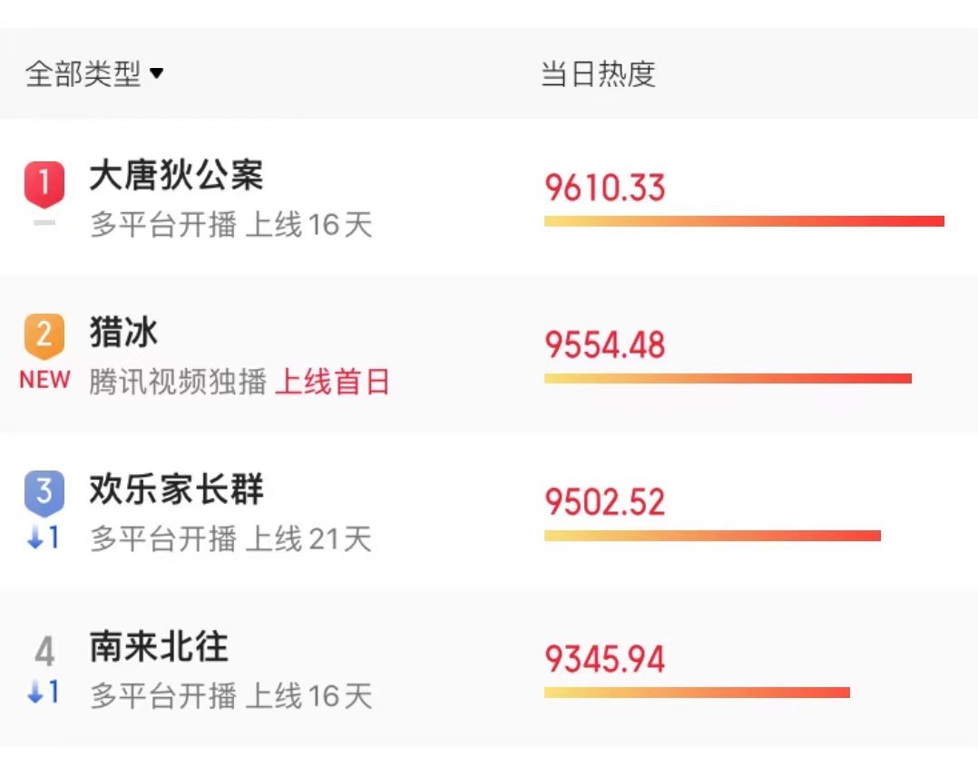Open the 欢乐家长群 show title
Viewport: 978px width, 766px height.
point(177,489)
